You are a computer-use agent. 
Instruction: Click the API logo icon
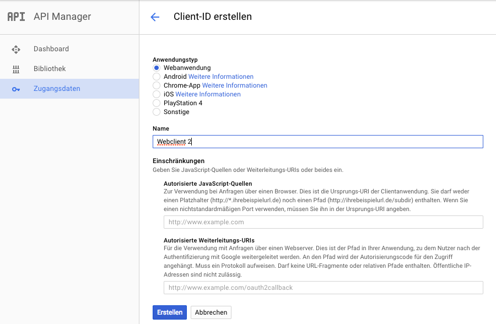tap(16, 17)
